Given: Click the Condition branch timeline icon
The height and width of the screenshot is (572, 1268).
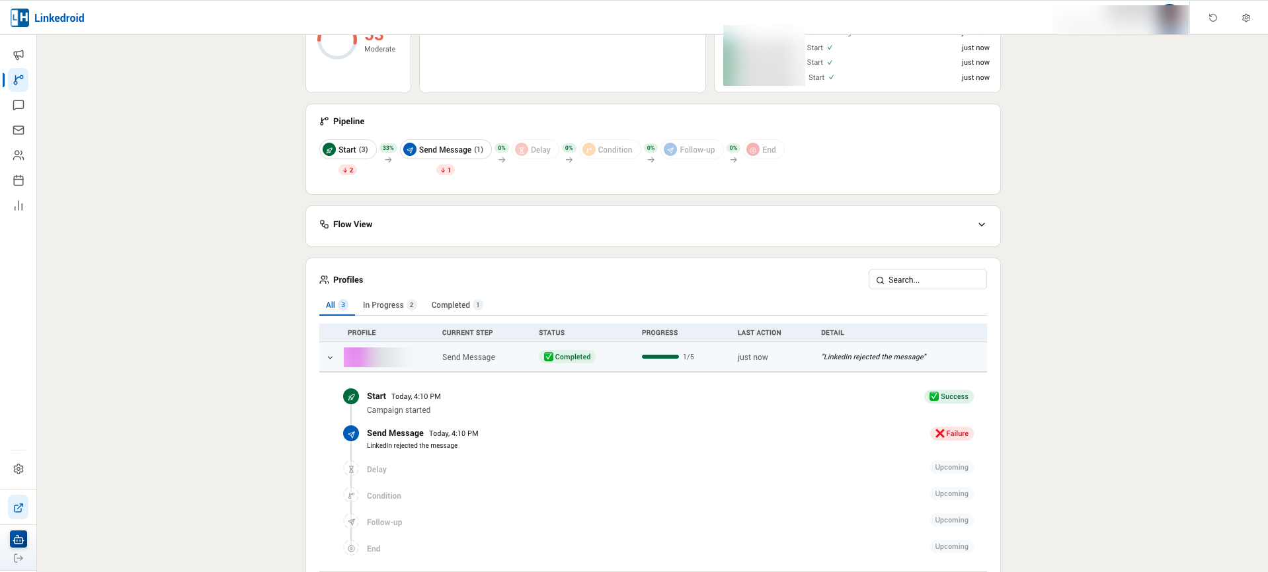Looking at the screenshot, I should coord(351,496).
